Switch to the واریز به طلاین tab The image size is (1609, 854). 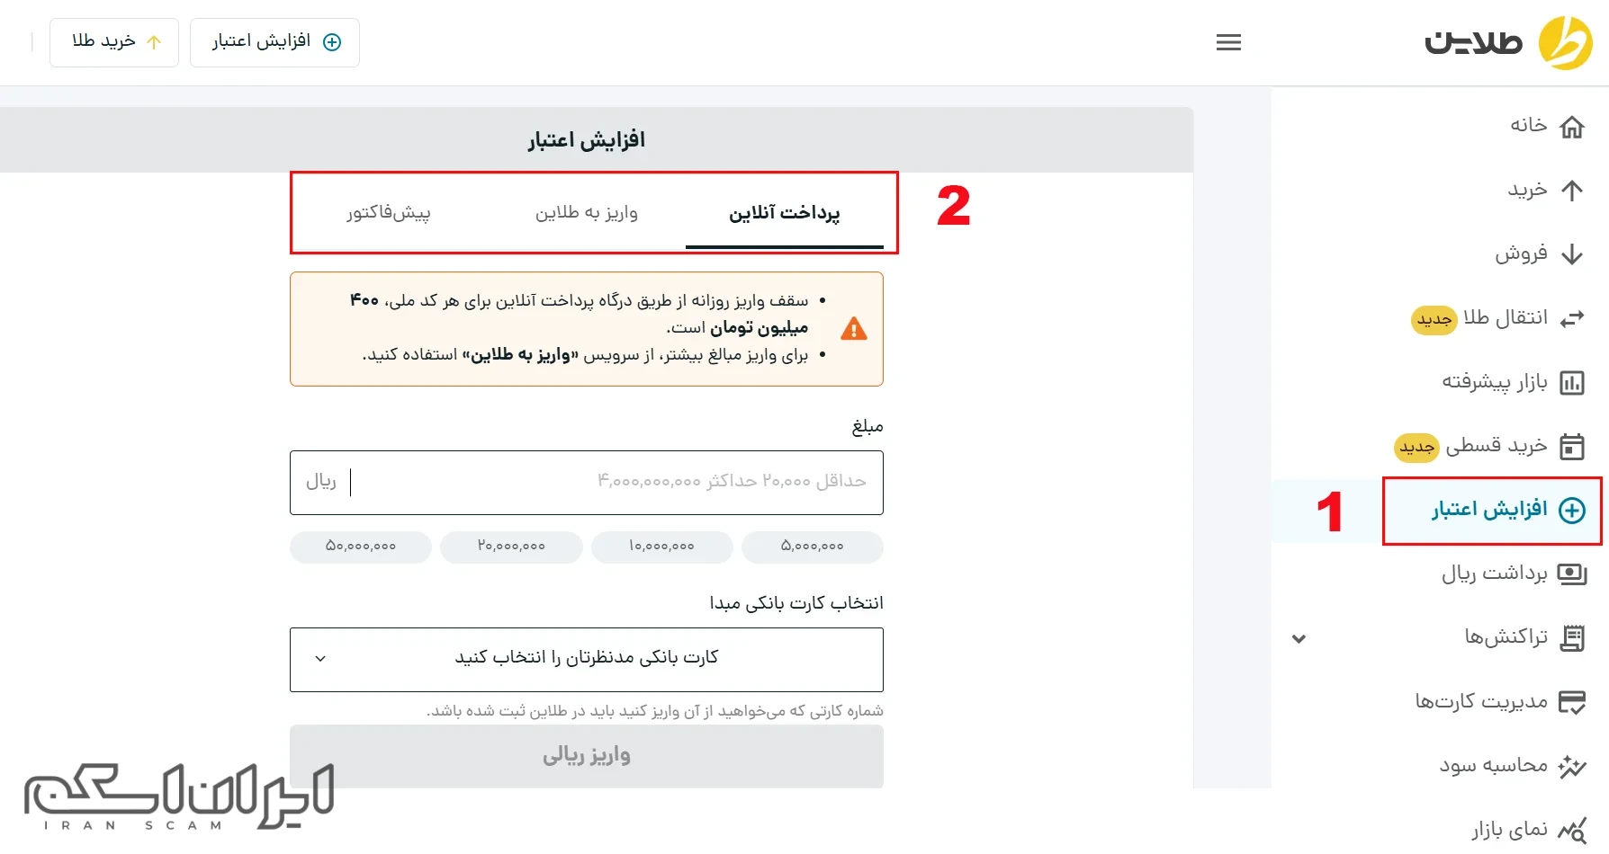[587, 213]
